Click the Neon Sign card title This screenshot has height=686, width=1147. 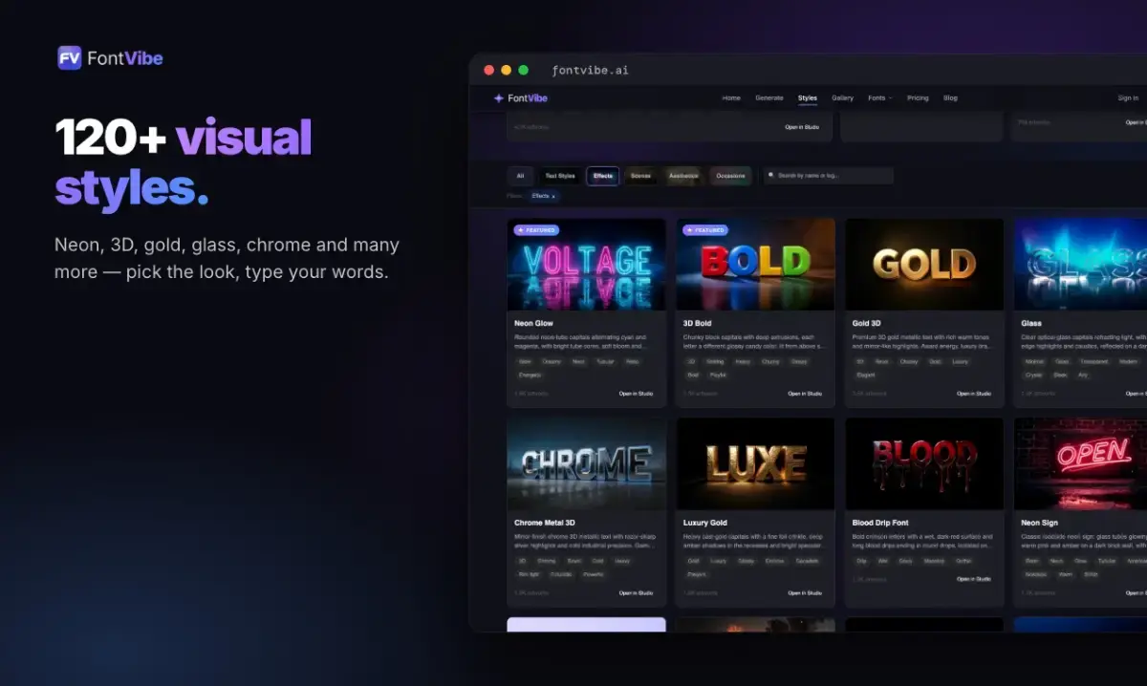pyautogui.click(x=1038, y=523)
